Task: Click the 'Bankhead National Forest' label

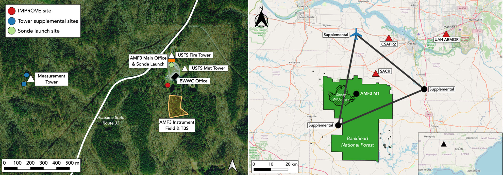Action: pos(357,142)
